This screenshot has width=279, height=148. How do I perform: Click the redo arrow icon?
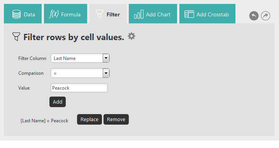coord(266,16)
